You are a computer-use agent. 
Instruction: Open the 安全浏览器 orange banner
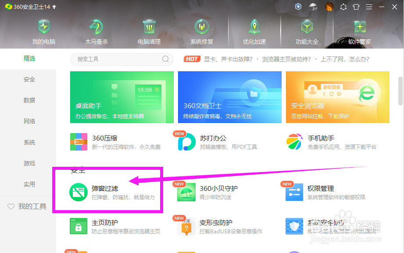pos(337,97)
